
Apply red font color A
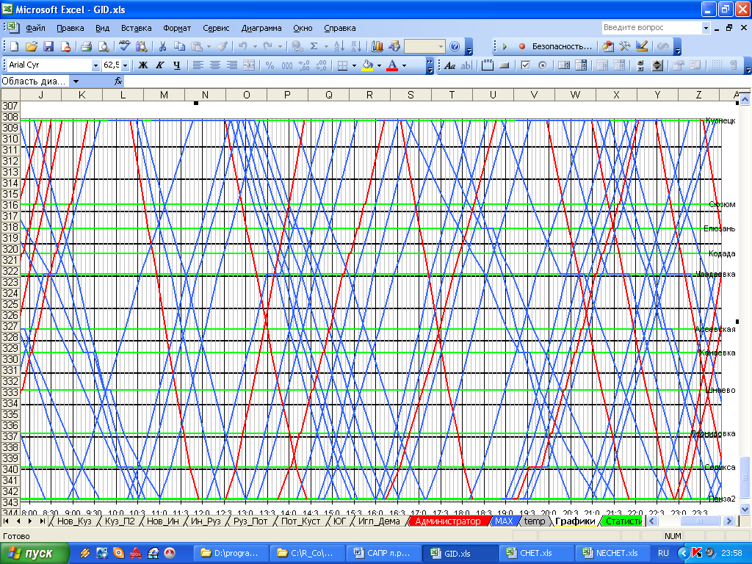(392, 65)
